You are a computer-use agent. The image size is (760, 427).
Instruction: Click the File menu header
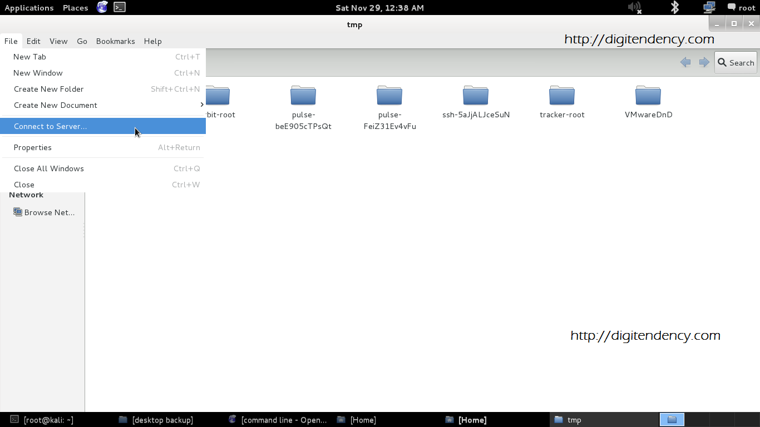(11, 41)
